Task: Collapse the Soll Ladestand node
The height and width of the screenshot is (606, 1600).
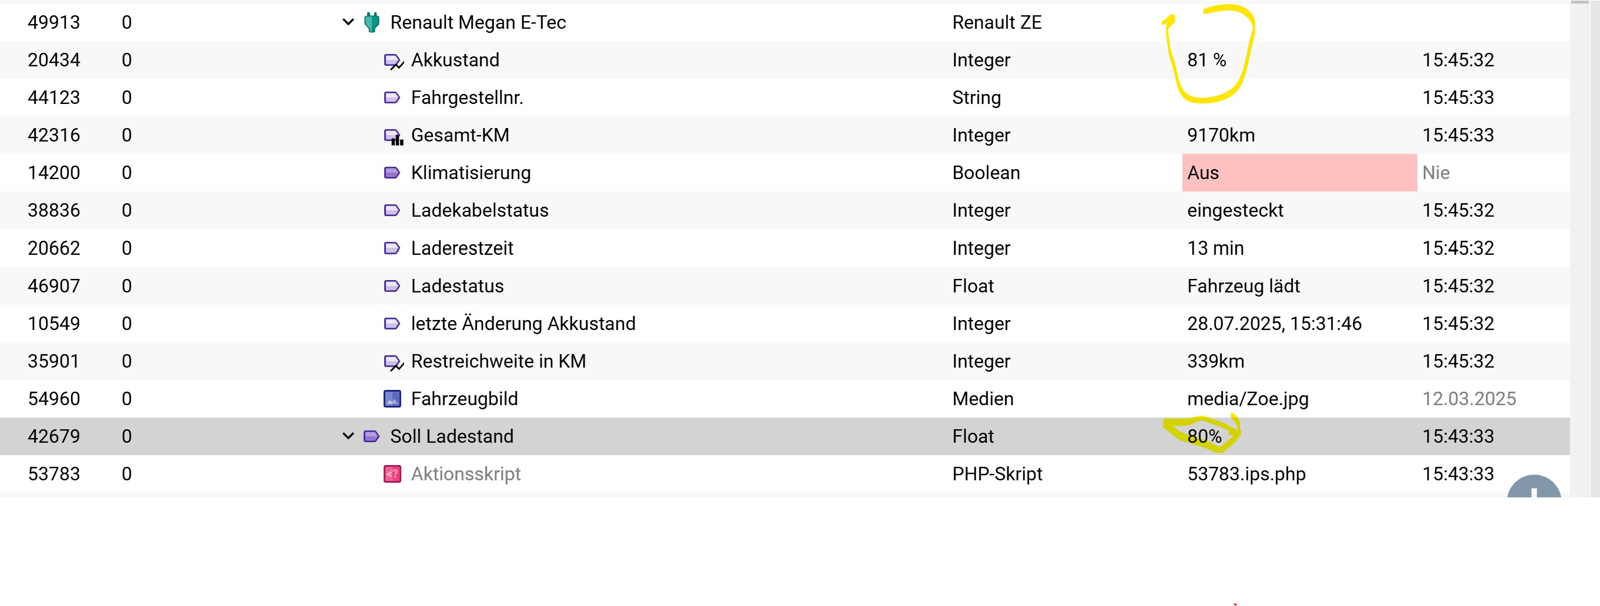Action: [348, 436]
